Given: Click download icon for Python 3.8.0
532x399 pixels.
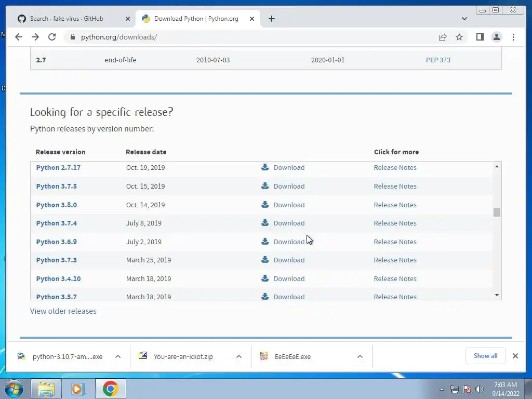Looking at the screenshot, I should (265, 204).
